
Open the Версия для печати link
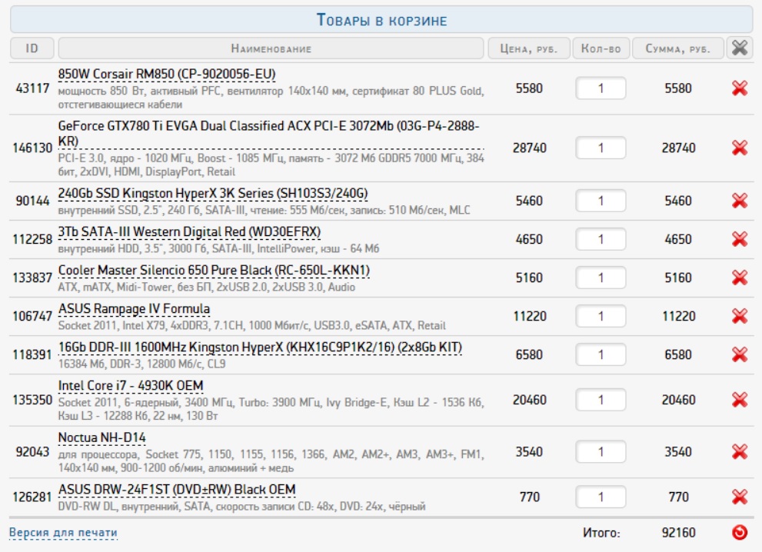point(63,533)
